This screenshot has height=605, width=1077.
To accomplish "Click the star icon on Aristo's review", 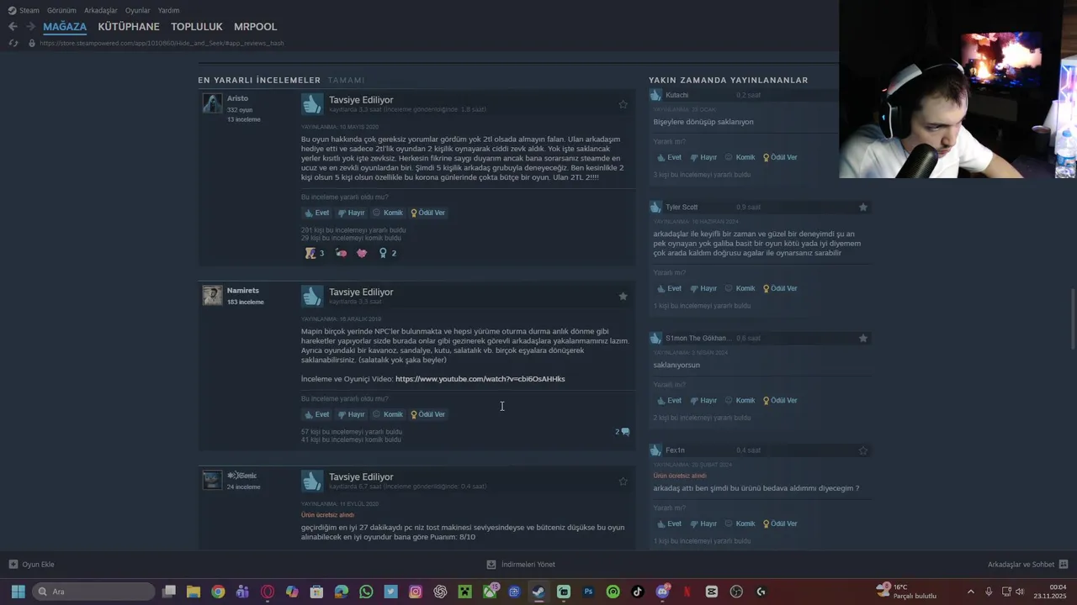I will [623, 104].
